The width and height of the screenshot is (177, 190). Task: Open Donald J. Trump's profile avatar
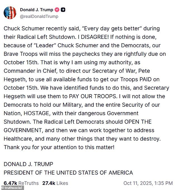coord(10,13)
